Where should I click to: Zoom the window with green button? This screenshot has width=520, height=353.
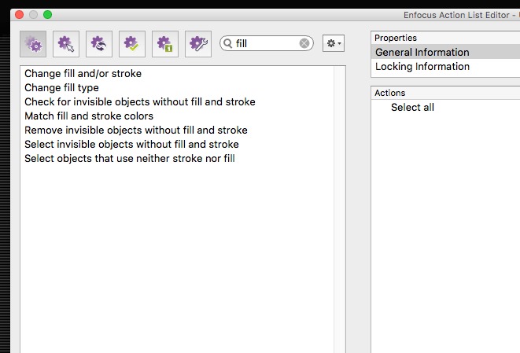(x=47, y=15)
